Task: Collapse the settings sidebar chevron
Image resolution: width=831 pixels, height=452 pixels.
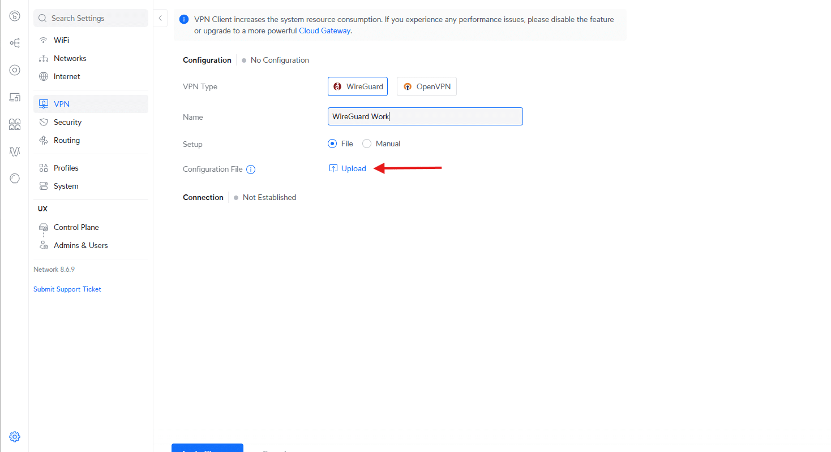Action: 160,18
